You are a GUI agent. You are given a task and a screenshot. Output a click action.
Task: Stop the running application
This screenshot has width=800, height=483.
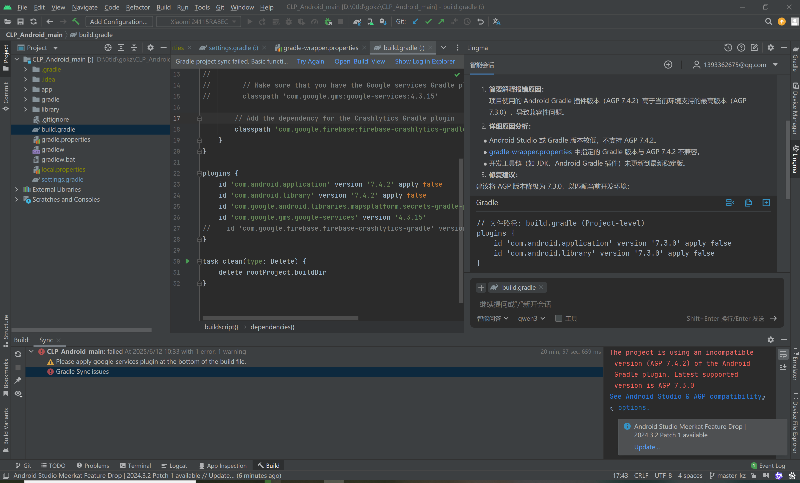(341, 22)
